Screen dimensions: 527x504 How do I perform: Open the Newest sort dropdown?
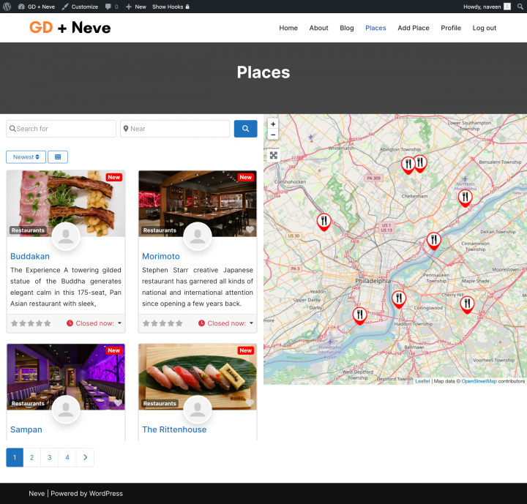point(26,157)
